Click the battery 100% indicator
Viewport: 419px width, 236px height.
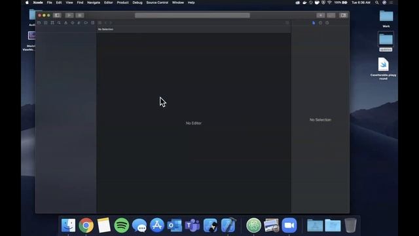[340, 3]
